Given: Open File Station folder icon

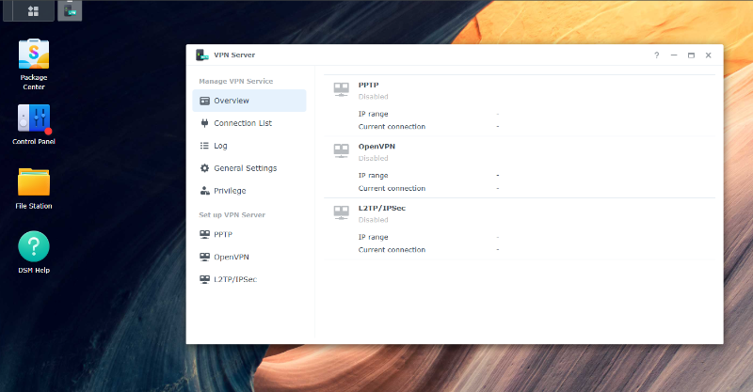Looking at the screenshot, I should [x=34, y=181].
